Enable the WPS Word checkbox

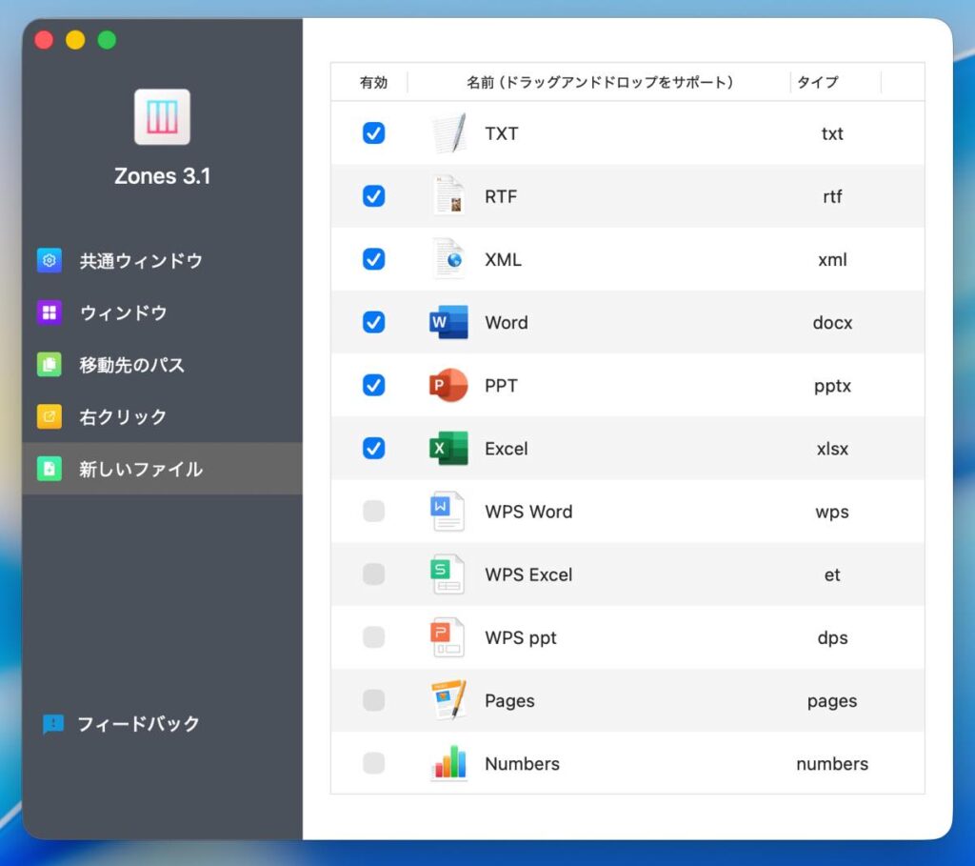(x=374, y=512)
